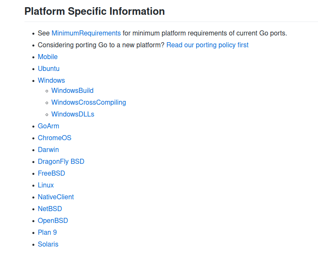
Task: Visit the WindowsDLLs page
Action: click(x=73, y=114)
